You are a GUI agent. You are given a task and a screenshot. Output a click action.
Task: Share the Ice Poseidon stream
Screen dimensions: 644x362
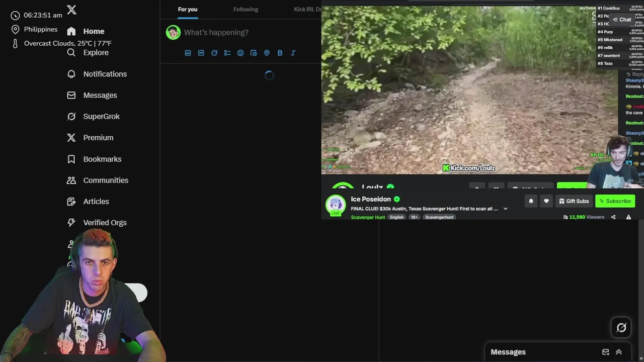613,217
